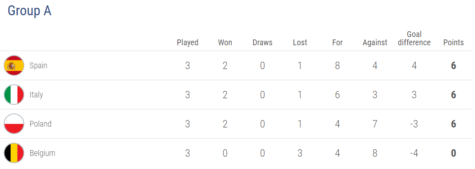Open the Belgium team link
This screenshot has width=475, height=169.
tap(42, 153)
